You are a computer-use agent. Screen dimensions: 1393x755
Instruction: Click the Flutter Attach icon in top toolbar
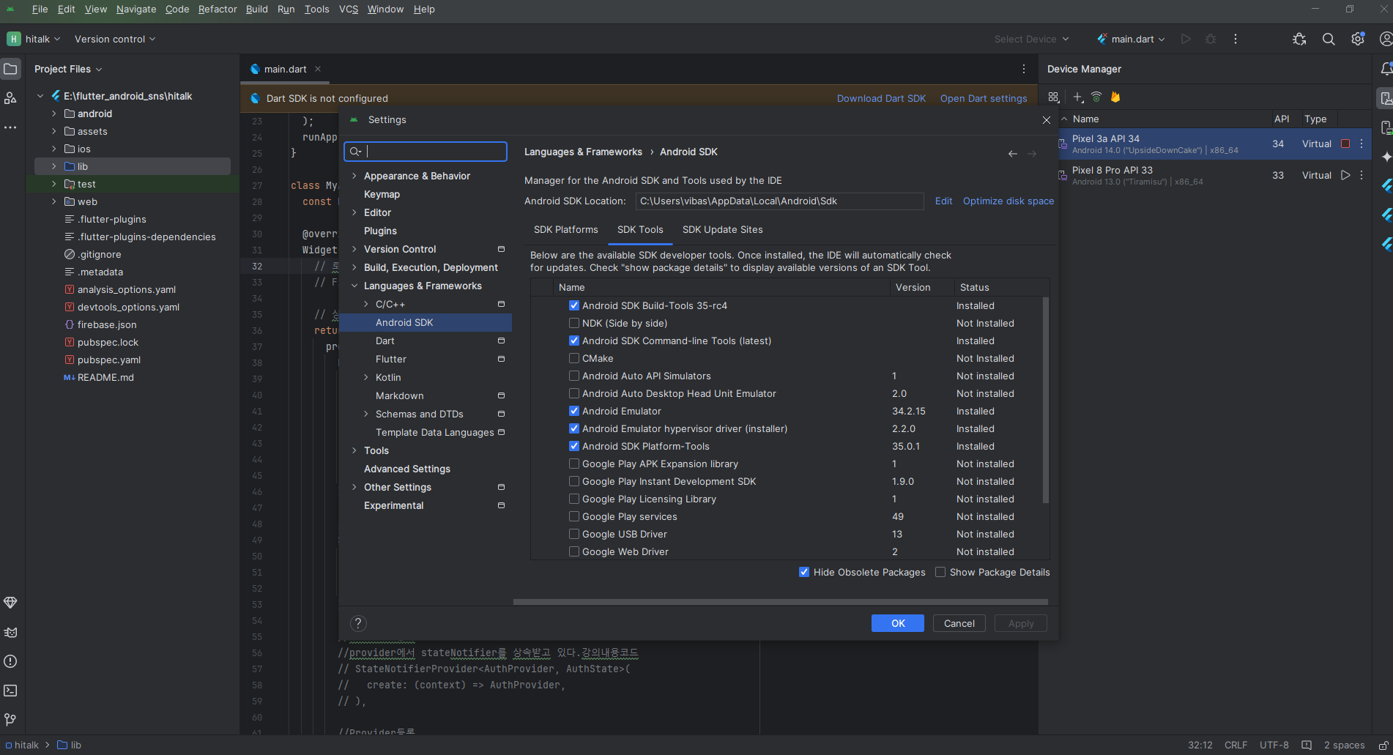point(1299,39)
